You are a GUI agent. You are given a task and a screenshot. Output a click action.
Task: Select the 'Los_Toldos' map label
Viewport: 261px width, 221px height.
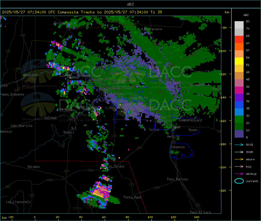(x=115, y=166)
